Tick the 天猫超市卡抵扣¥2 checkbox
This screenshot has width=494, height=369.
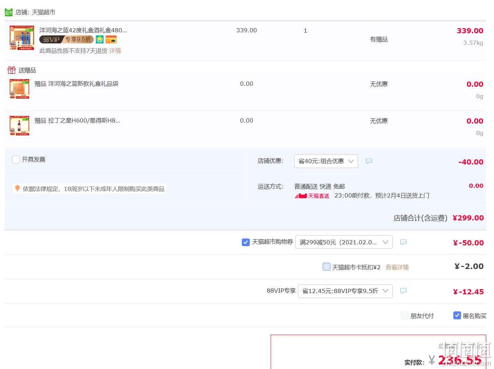327,267
